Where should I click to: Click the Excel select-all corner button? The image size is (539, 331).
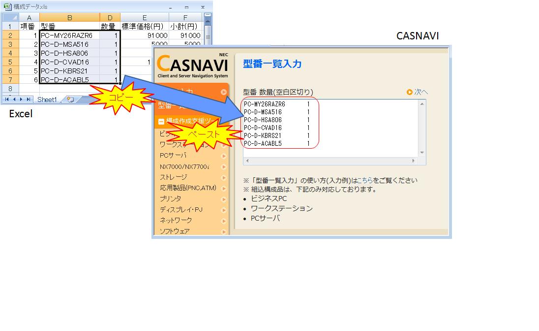(x=10, y=17)
